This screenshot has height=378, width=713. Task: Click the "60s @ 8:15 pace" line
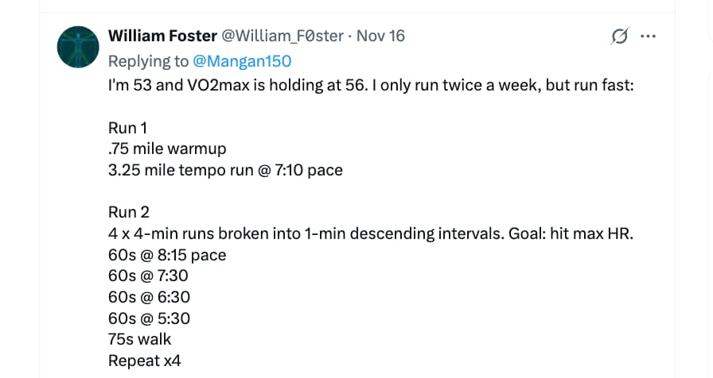point(167,256)
